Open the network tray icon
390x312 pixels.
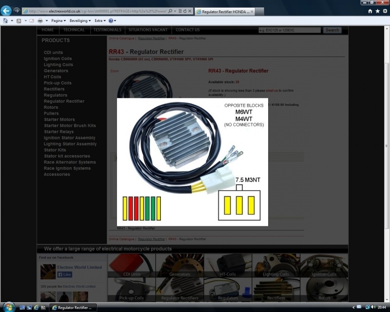368,307
